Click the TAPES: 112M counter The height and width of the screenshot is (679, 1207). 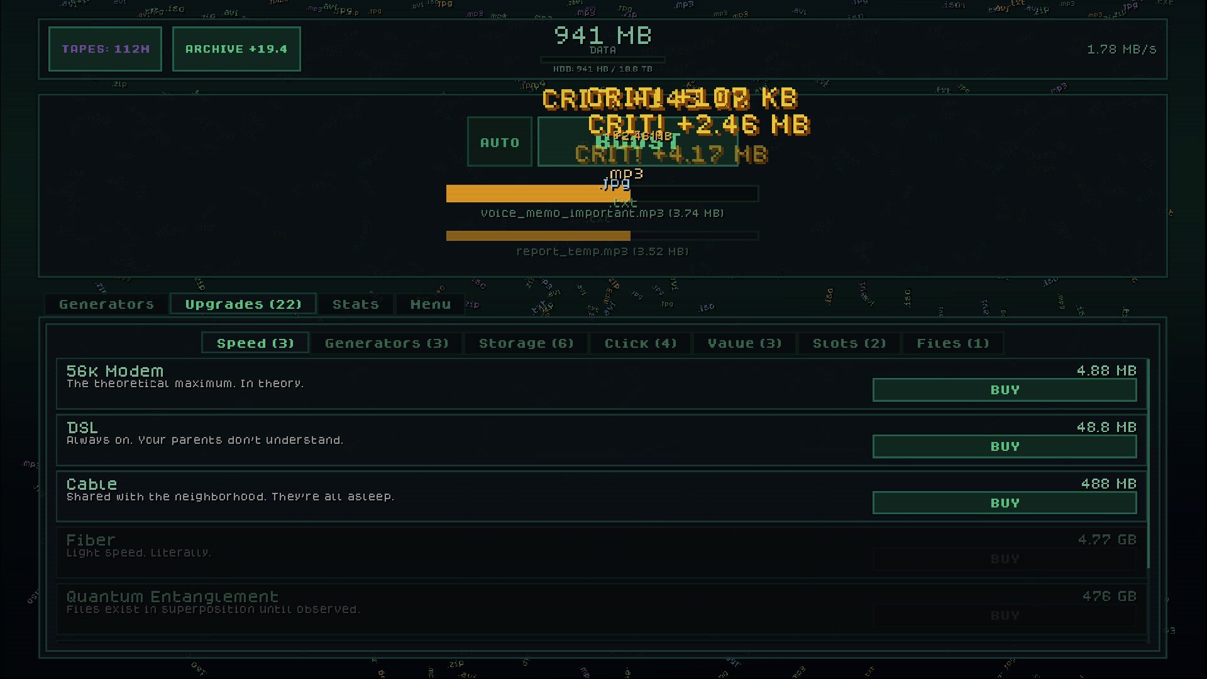pyautogui.click(x=104, y=48)
